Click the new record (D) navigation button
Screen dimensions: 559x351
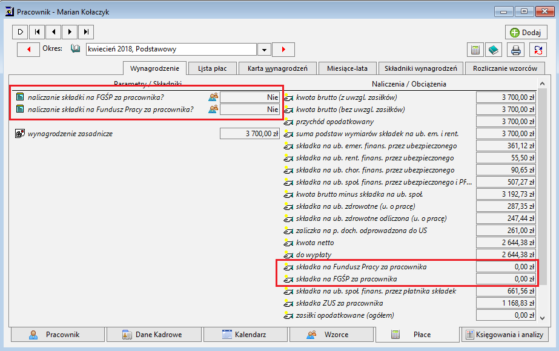[21, 31]
